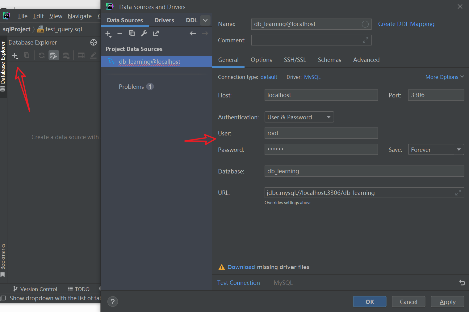This screenshot has width=469, height=312.
Task: Open data source properties icon in Database Explorer
Action: (x=54, y=55)
